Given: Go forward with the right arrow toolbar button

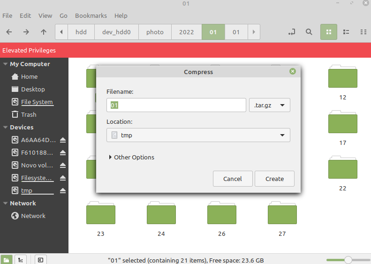Looking at the screenshot, I should (26, 32).
